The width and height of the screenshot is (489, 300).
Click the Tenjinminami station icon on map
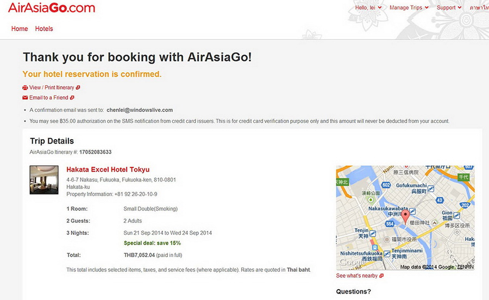387,254
